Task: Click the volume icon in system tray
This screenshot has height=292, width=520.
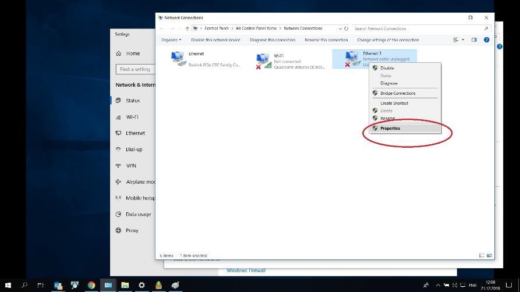Action: coord(454,285)
